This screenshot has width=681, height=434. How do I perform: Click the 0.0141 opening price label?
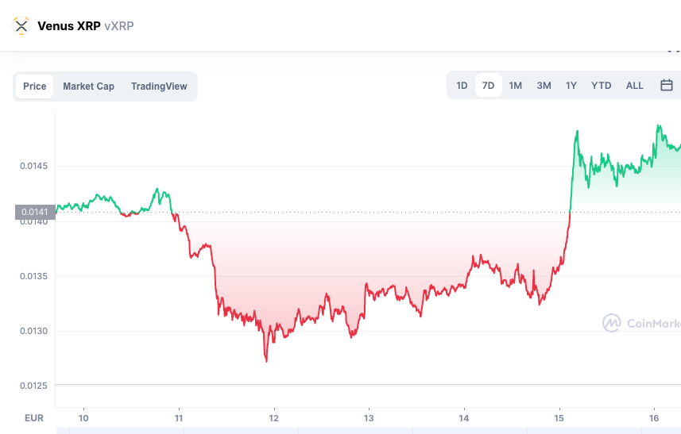pos(34,212)
